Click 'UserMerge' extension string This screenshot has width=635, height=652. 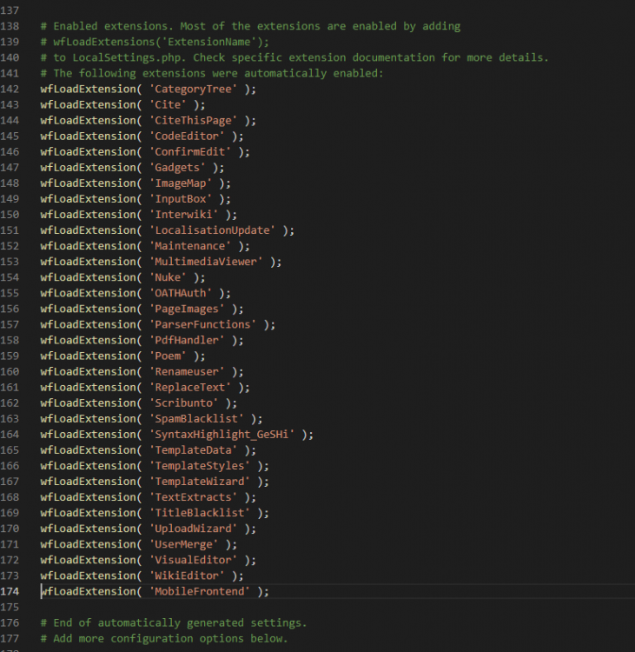pyautogui.click(x=183, y=544)
